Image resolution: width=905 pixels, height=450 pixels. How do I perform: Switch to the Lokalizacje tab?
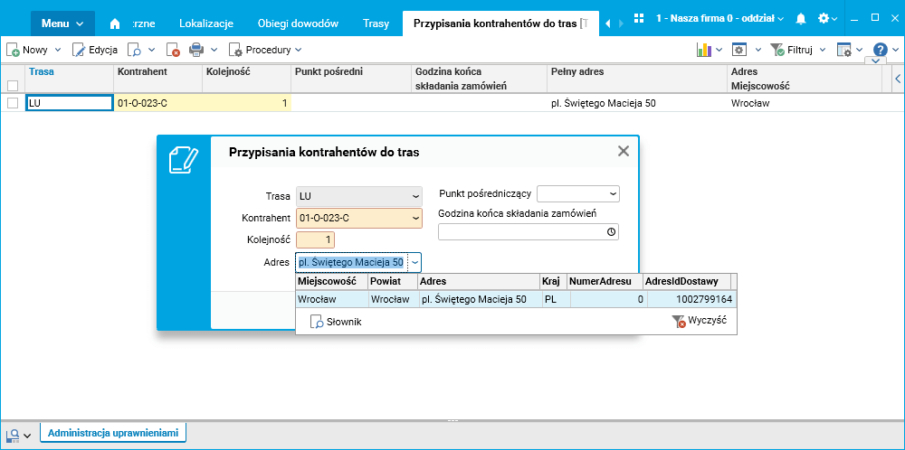(206, 23)
